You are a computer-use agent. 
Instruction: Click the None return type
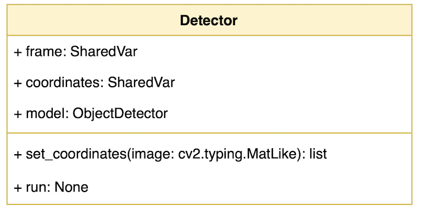tap(71, 187)
